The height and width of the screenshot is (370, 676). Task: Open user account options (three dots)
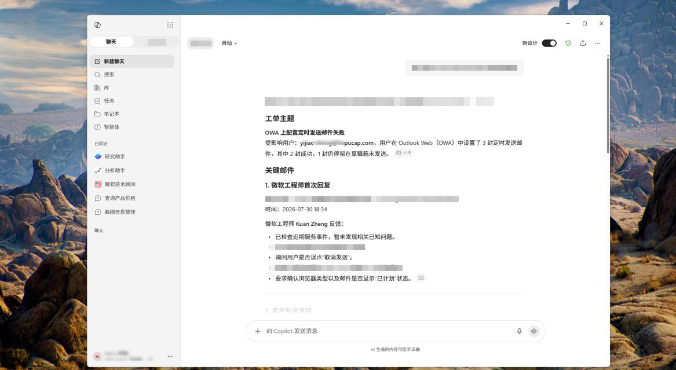(x=170, y=356)
